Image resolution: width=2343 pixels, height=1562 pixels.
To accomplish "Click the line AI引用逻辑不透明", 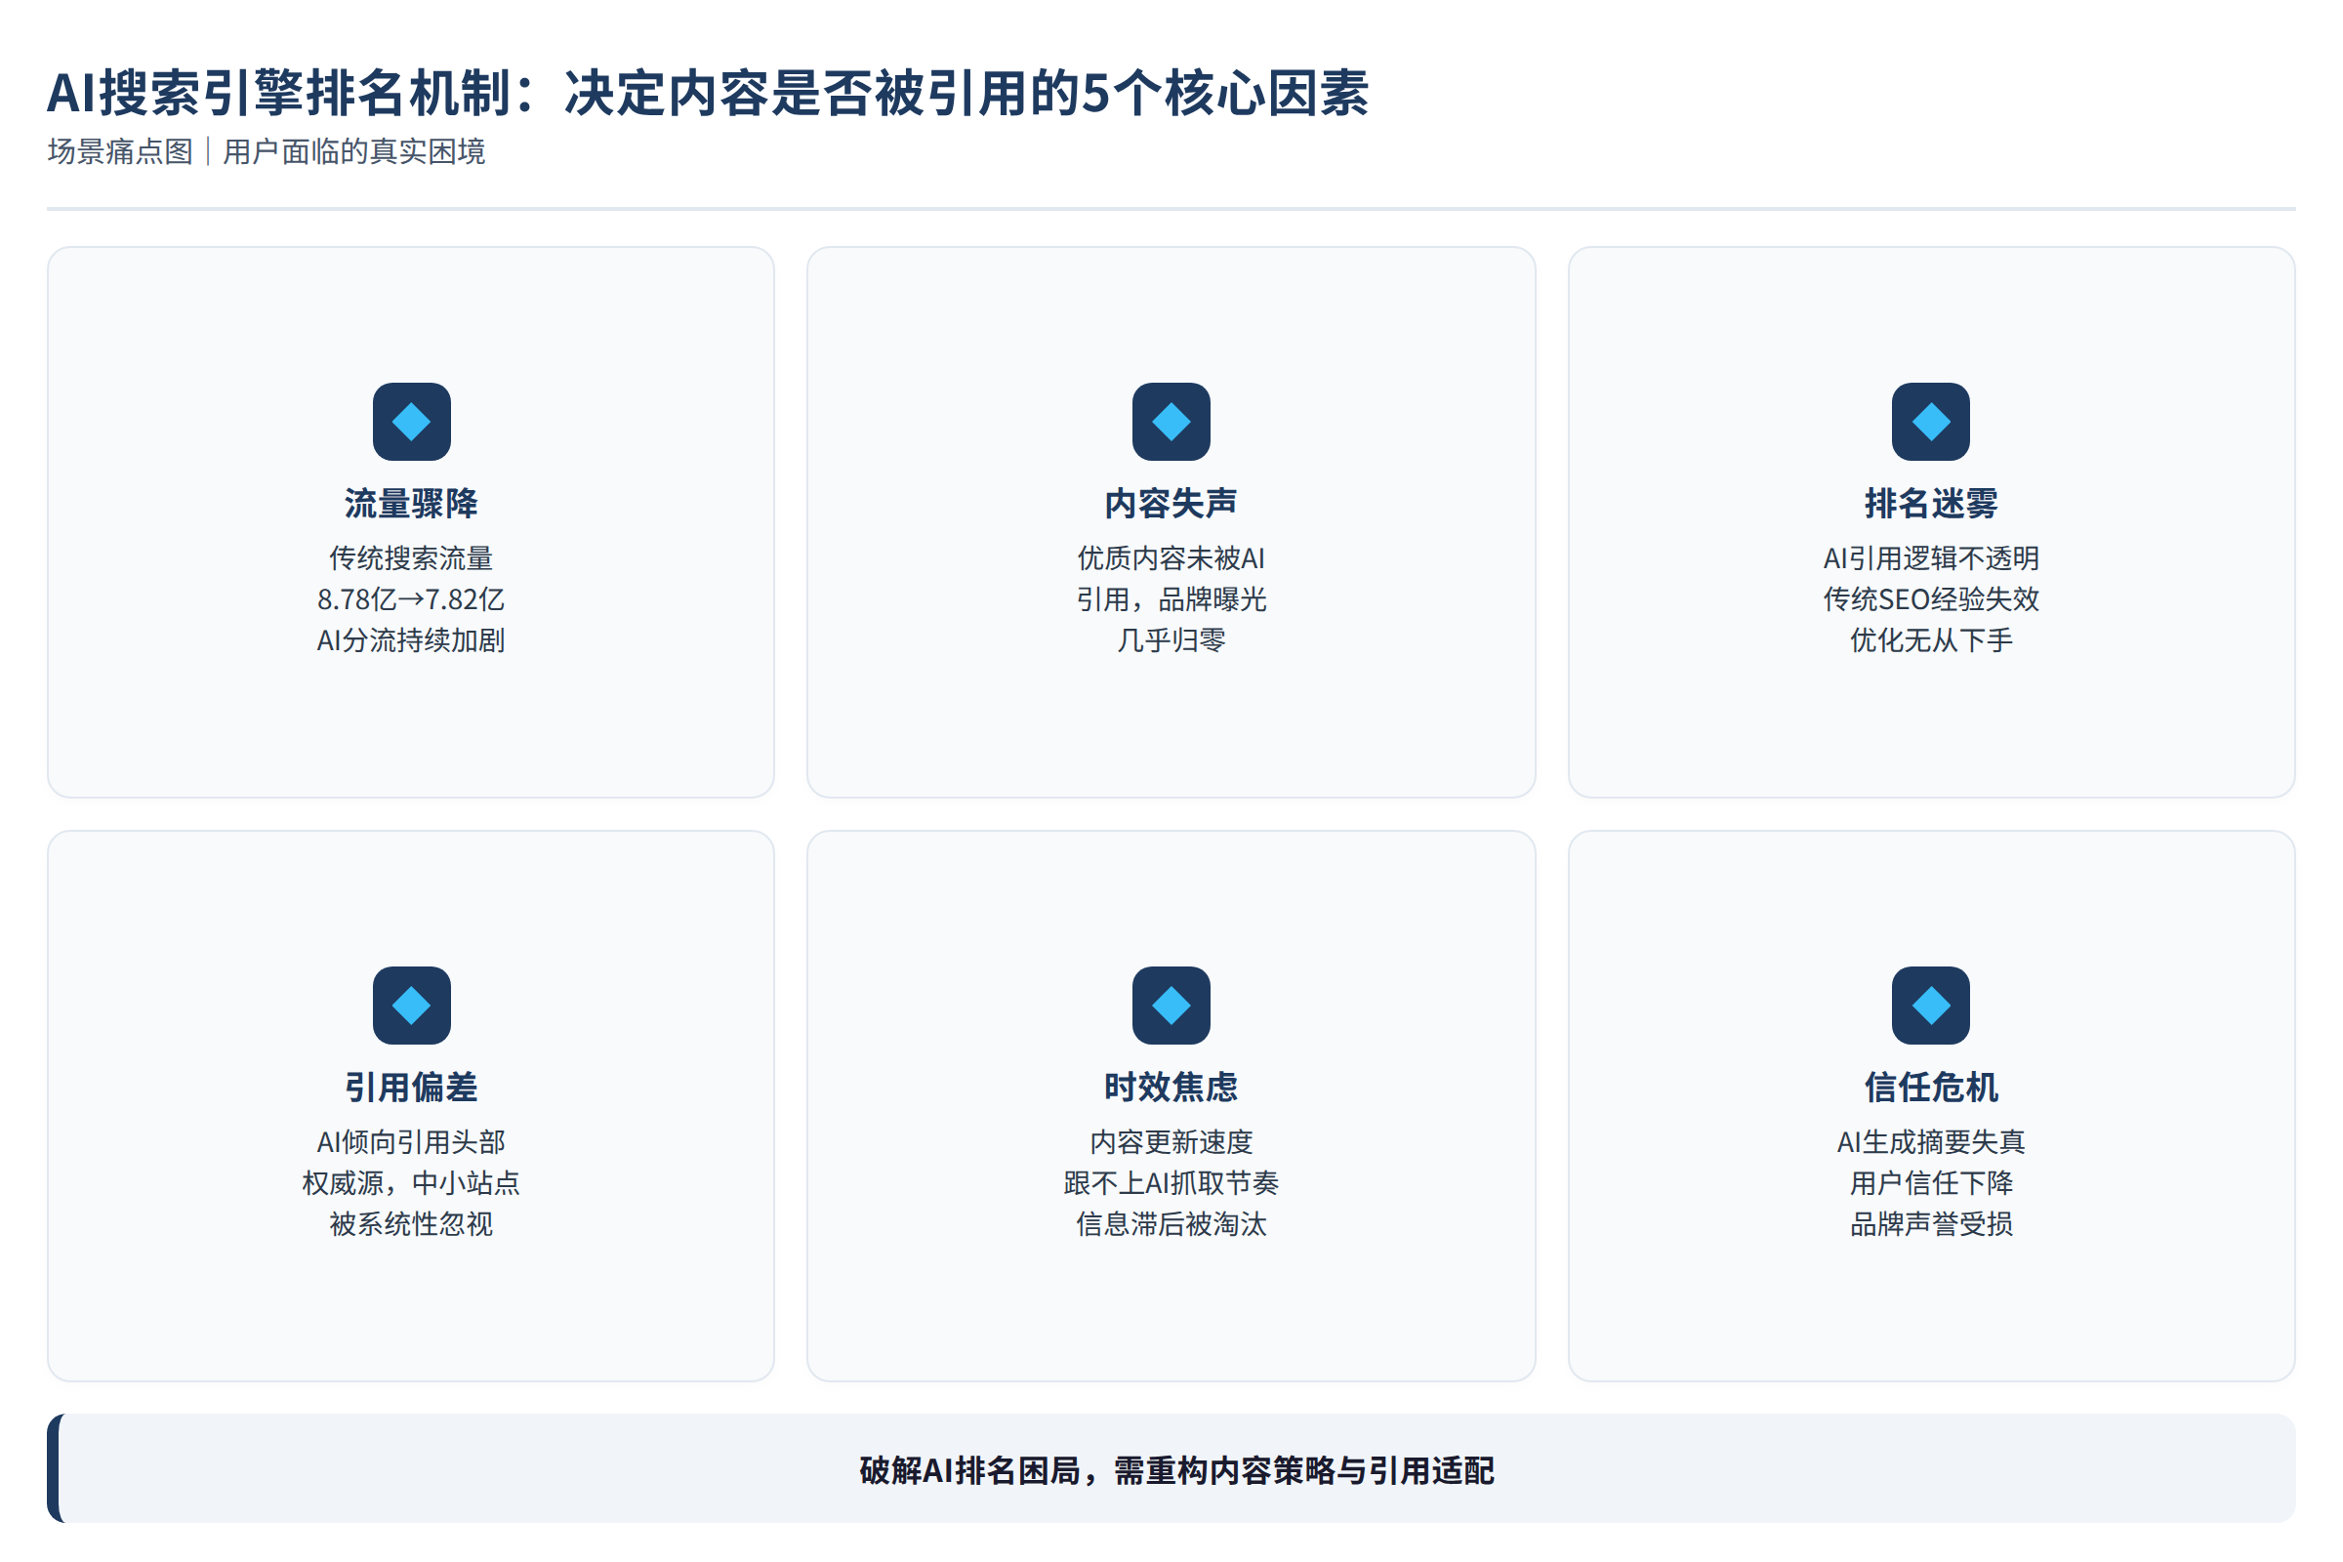I will point(1931,557).
